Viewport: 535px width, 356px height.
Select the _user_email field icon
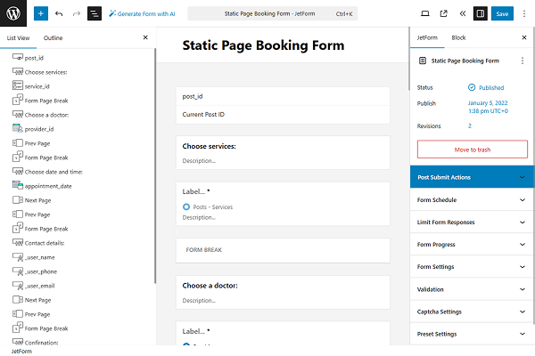[18, 285]
